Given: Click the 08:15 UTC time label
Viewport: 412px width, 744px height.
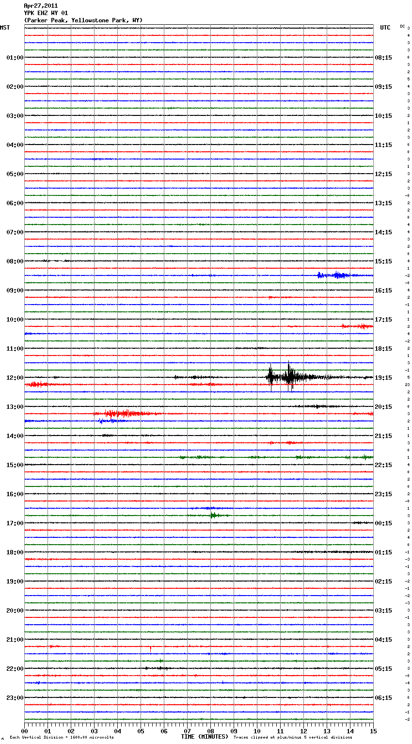Looking at the screenshot, I should [383, 58].
